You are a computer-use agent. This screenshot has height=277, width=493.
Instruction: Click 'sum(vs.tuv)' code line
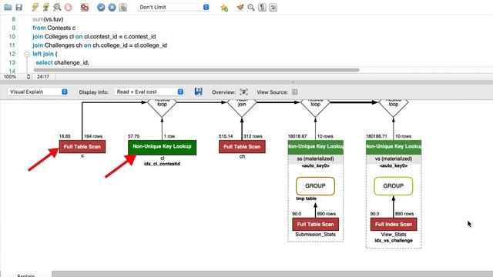pyautogui.click(x=48, y=19)
